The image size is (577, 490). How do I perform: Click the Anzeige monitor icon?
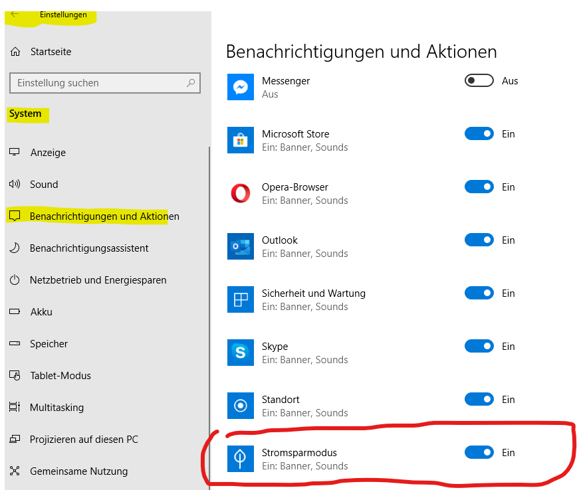(15, 152)
